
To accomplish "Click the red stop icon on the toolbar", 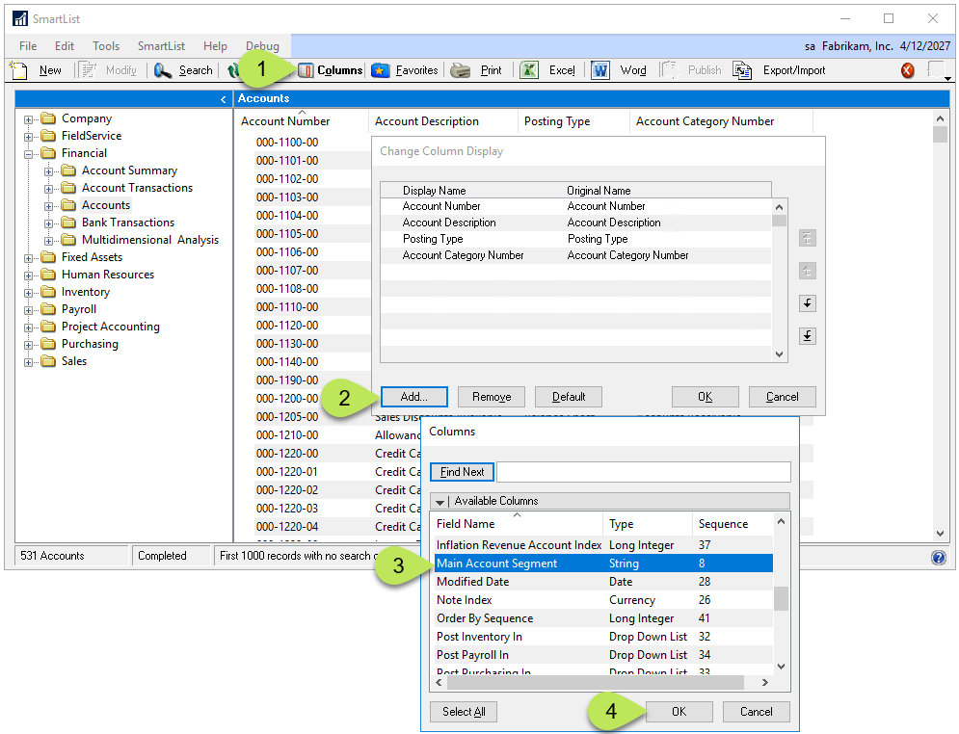I will click(906, 69).
